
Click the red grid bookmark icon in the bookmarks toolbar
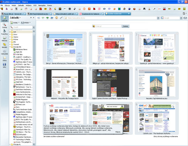click(99, 9)
